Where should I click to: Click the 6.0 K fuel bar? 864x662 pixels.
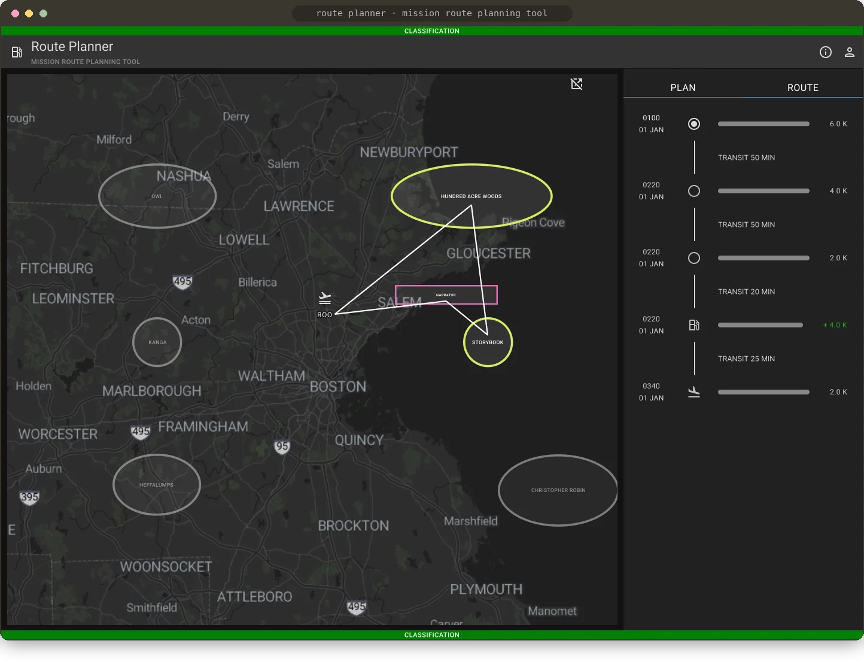point(763,124)
